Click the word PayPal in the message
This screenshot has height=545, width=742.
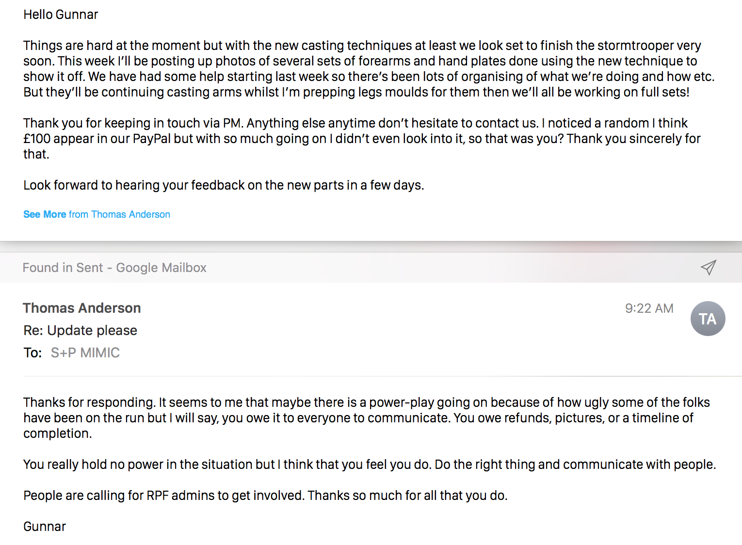(152, 139)
